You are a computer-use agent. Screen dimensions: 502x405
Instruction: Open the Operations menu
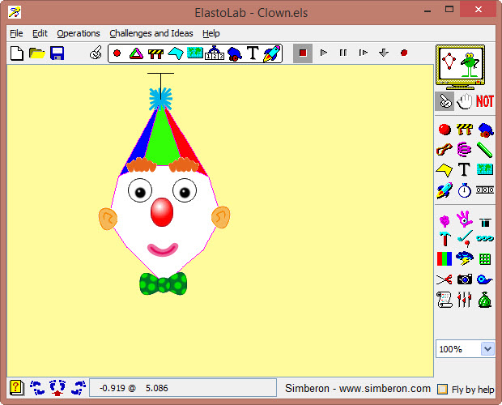click(x=79, y=33)
